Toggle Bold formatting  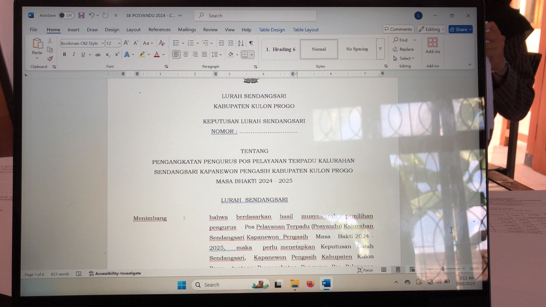(64, 55)
